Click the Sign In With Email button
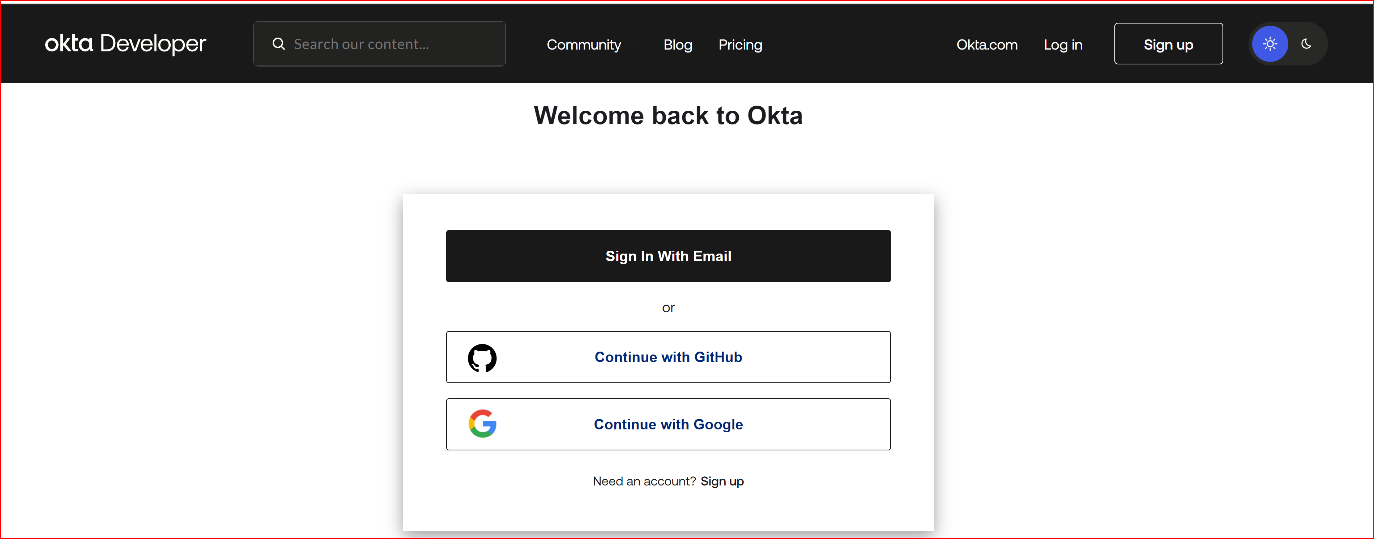The width and height of the screenshot is (1374, 539). (668, 256)
